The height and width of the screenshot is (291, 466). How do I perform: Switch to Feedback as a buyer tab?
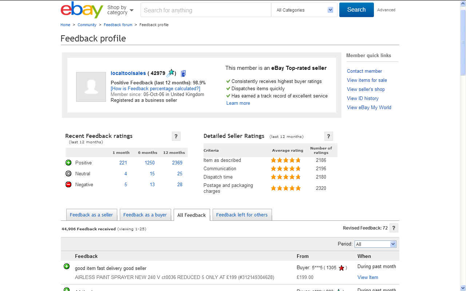(145, 215)
